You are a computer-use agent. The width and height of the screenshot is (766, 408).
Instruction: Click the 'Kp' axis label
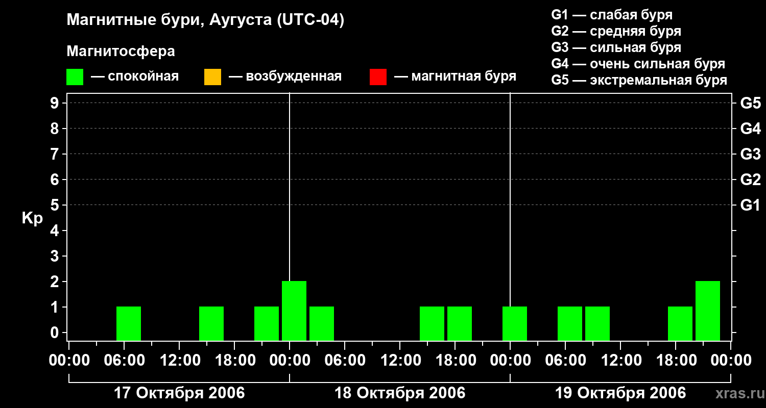pyautogui.click(x=32, y=218)
